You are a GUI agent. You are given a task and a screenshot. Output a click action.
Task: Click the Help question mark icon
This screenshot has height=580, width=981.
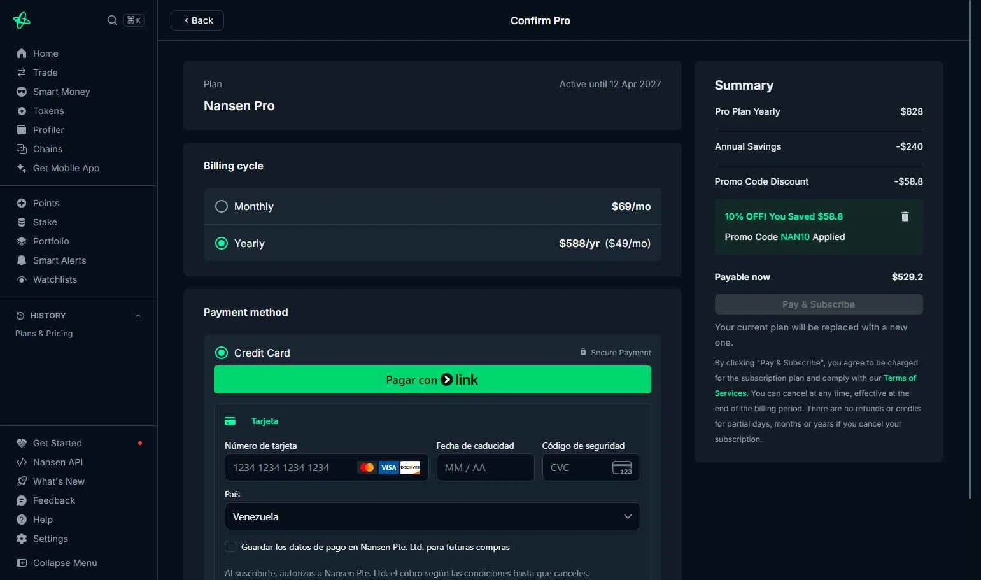(x=22, y=520)
